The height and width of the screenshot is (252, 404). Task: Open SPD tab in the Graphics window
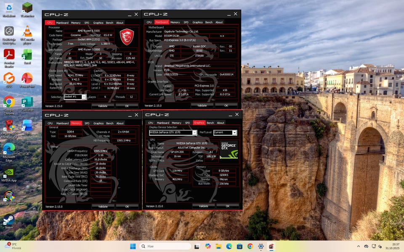click(187, 123)
